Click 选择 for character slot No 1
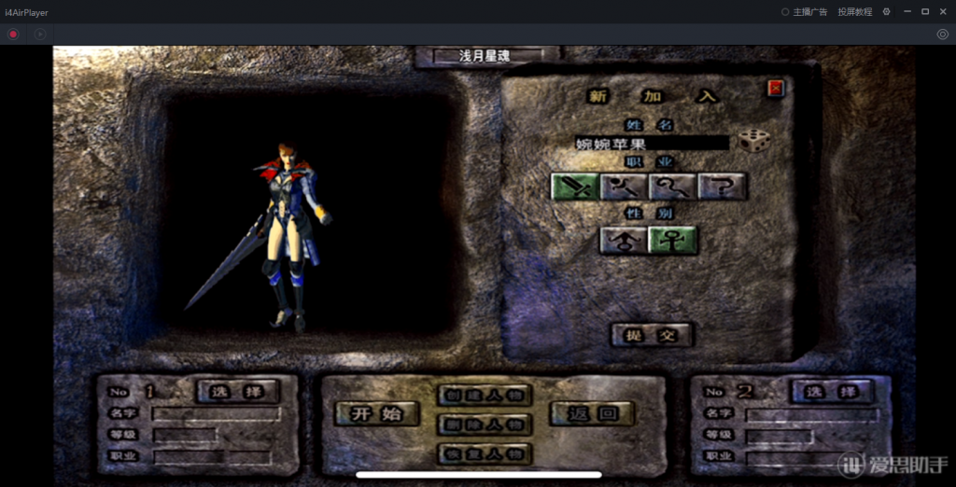Screen dimensions: 956x487 click(x=237, y=392)
